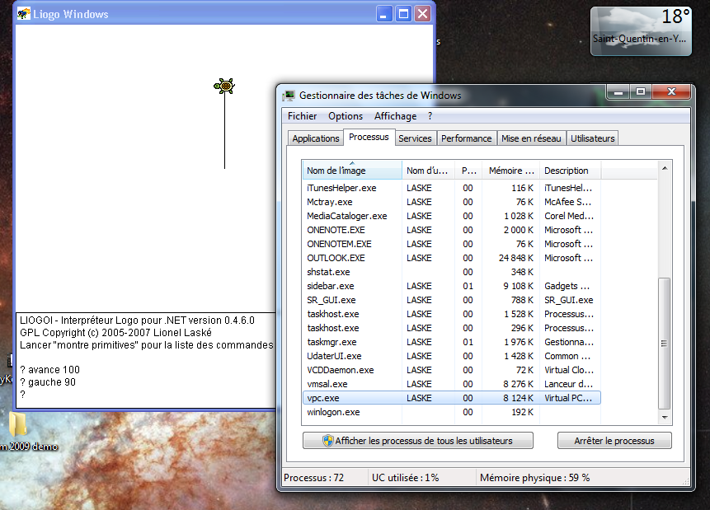Viewport: 710px width, 510px height.
Task: Open the Fichier menu
Action: pos(302,116)
